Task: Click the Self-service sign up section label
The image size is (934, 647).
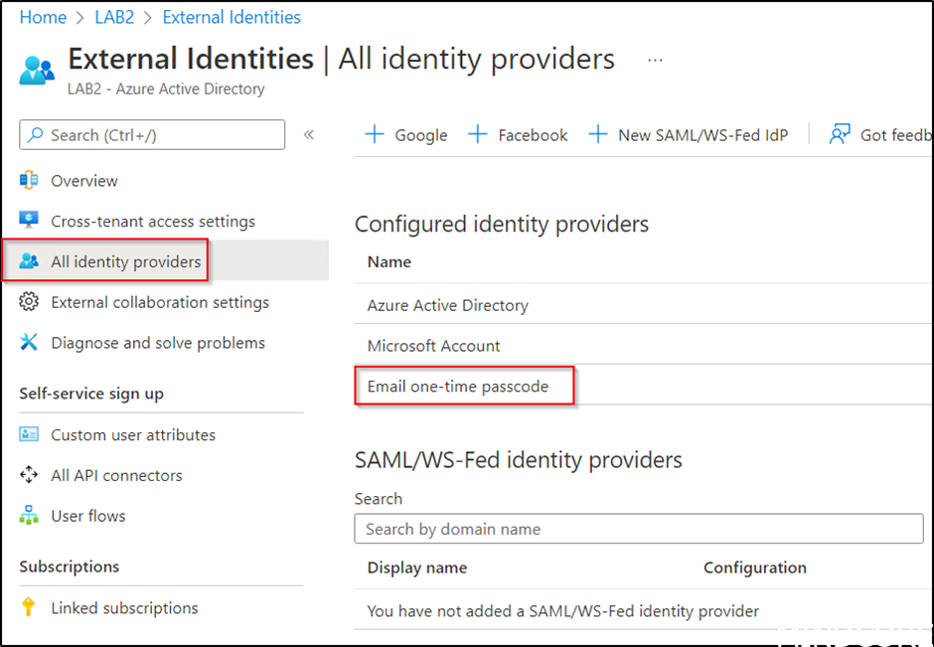Action: [91, 394]
